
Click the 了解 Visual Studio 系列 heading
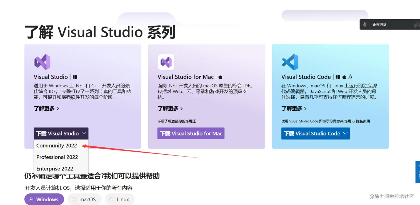100,32
